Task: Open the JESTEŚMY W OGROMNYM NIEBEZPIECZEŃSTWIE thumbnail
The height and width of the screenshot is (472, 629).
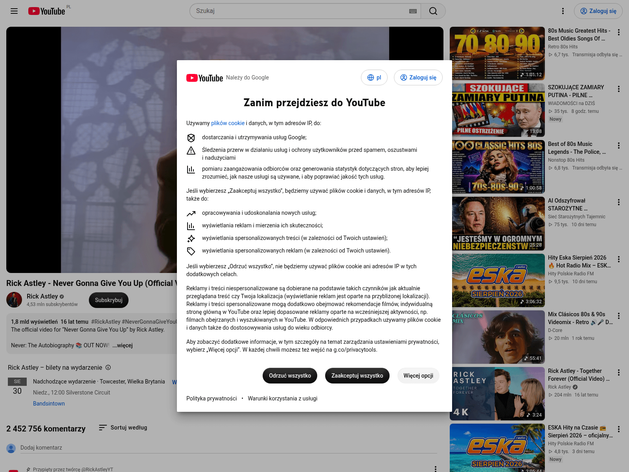Action: pos(497,223)
